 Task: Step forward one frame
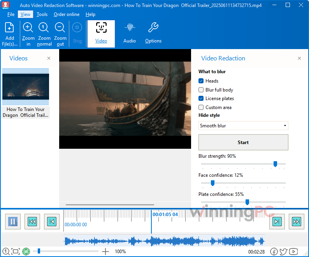pyautogui.click(x=277, y=222)
